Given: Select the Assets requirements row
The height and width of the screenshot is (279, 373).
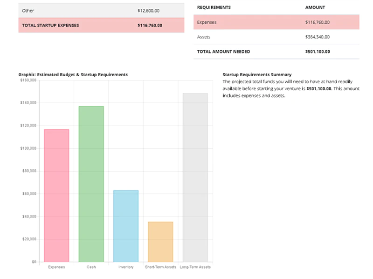Looking at the screenshot, I should click(x=276, y=37).
